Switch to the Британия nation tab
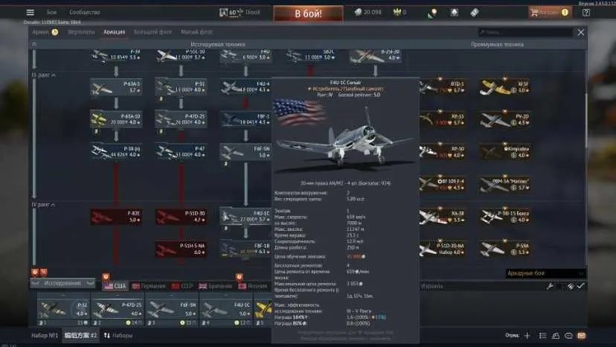This screenshot has width=616, height=347. pyautogui.click(x=215, y=286)
